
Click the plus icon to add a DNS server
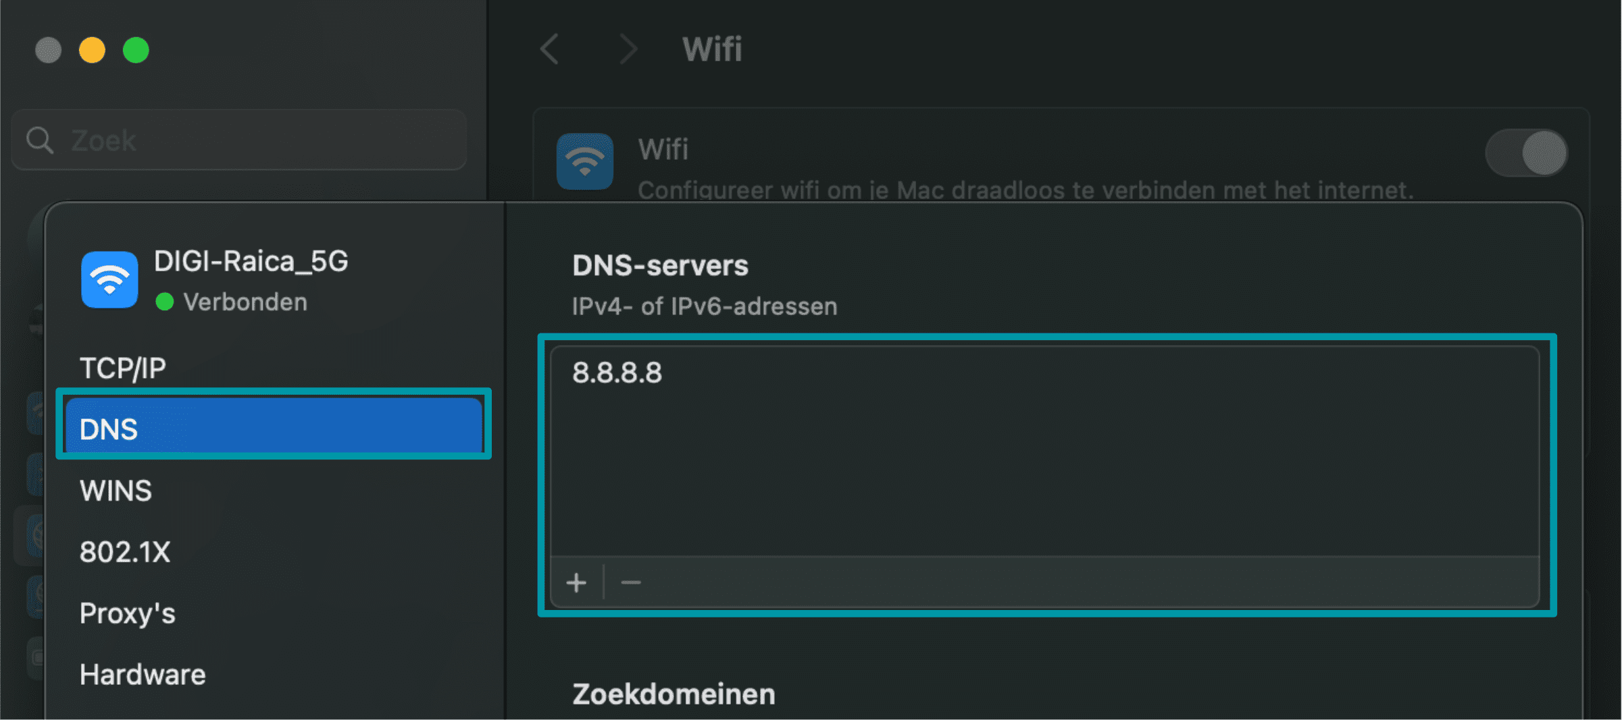click(576, 582)
